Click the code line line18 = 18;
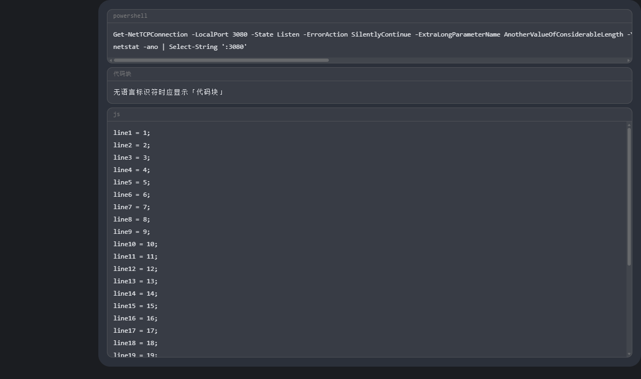Viewport: 641px width, 379px height. click(135, 343)
